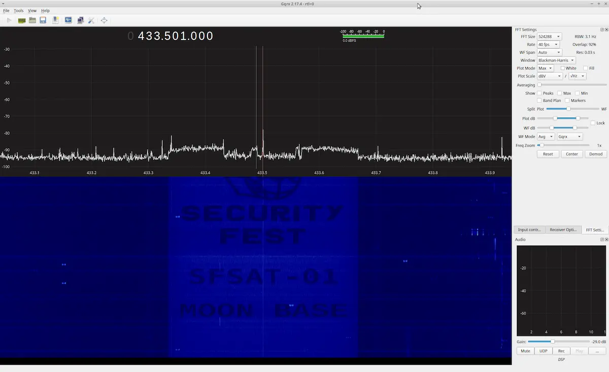Open the Window Blackman-Harris dropdown
609x372 pixels.
coord(556,60)
